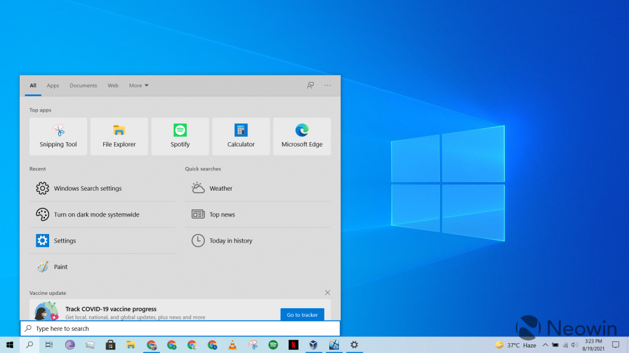Open Windows Search settings recent item
This screenshot has height=353, width=629.
(103, 188)
